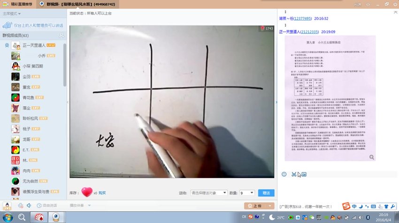Click the megaphone icon for speaking permissions

coord(7,25)
